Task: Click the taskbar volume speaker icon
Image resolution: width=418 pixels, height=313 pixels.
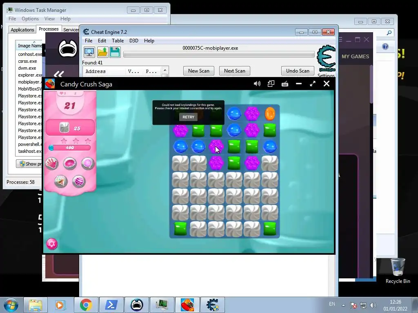Action: click(373, 305)
